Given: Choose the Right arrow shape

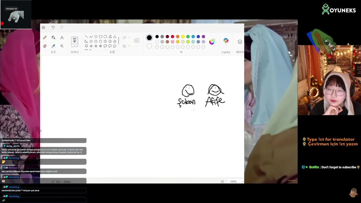Looking at the screenshot, I should (x=105, y=41).
